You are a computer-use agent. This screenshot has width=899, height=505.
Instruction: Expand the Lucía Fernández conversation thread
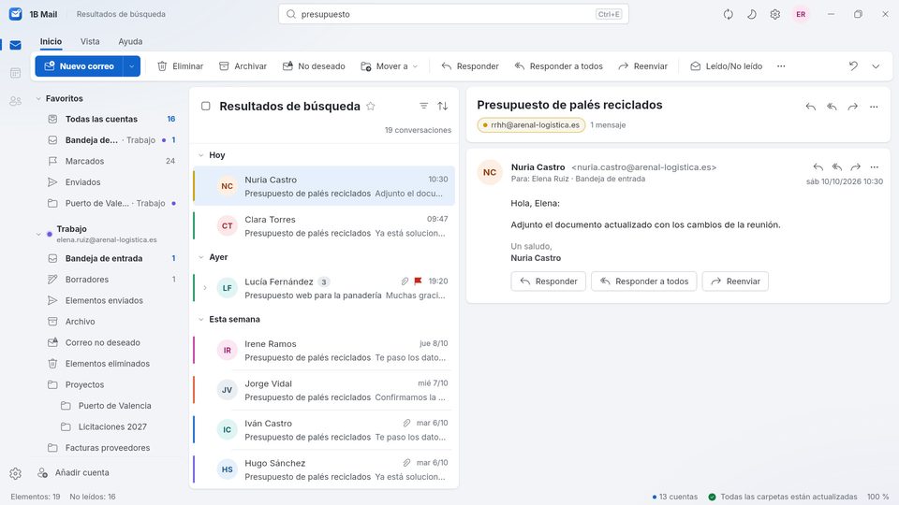pyautogui.click(x=205, y=288)
